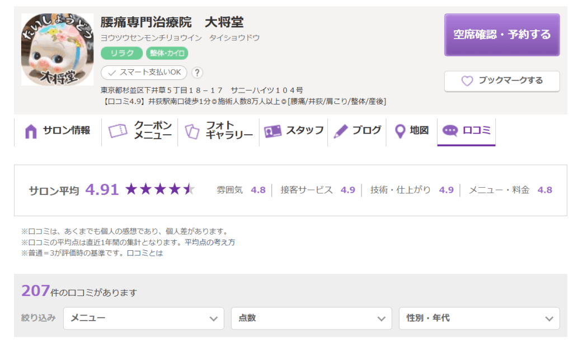The width and height of the screenshot is (573, 348).
Task: Open the 性別・年代 filter dropdown
Action: tap(479, 318)
